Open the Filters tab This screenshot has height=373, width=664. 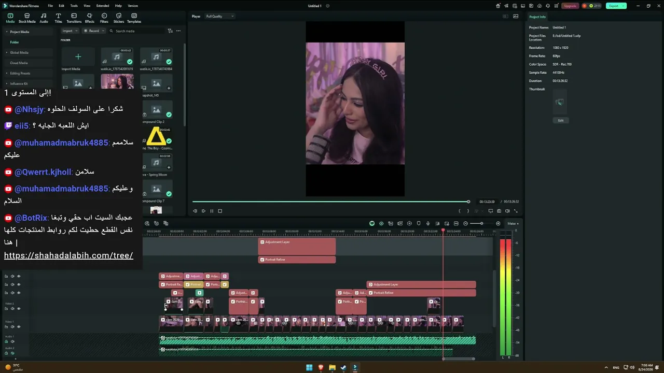coord(104,18)
